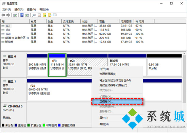This screenshot has width=187, height=133.
Task: Sort by the 容量 column header
Action: [x=108, y=21]
